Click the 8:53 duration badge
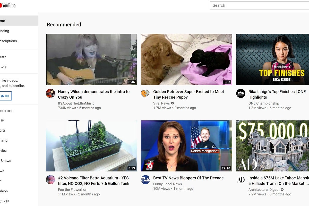Image resolution: width=309 pixels, height=206 pixels. pyautogui.click(x=132, y=168)
